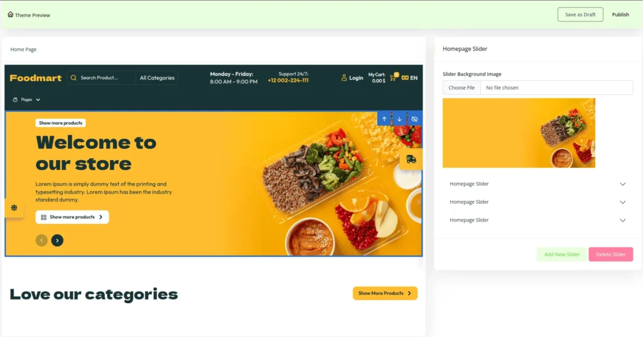
Task: Click the Publish button
Action: click(x=620, y=14)
